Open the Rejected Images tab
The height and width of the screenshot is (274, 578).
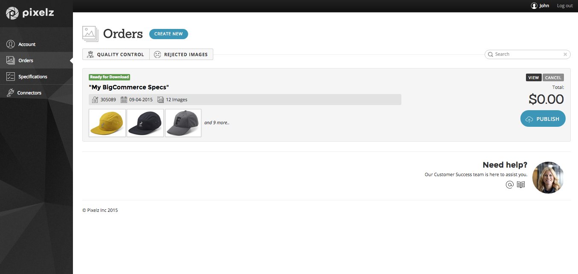pos(181,54)
